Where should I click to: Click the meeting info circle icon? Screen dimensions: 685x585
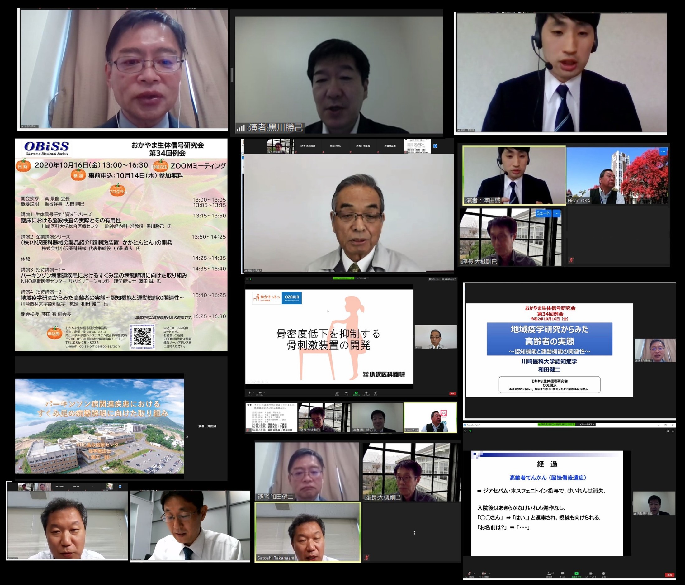[x=465, y=431]
